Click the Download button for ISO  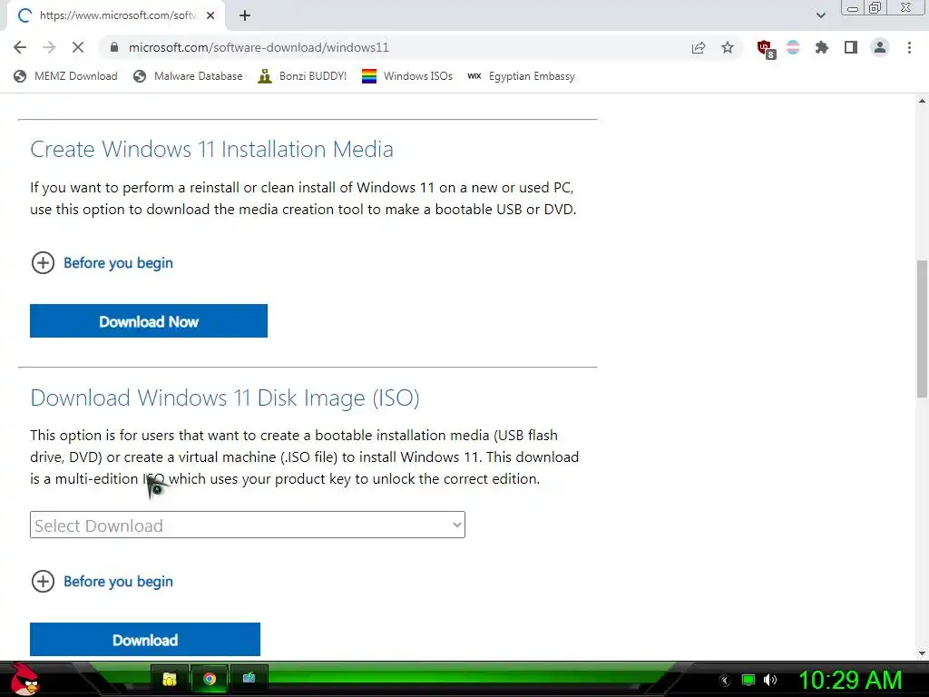click(x=145, y=639)
